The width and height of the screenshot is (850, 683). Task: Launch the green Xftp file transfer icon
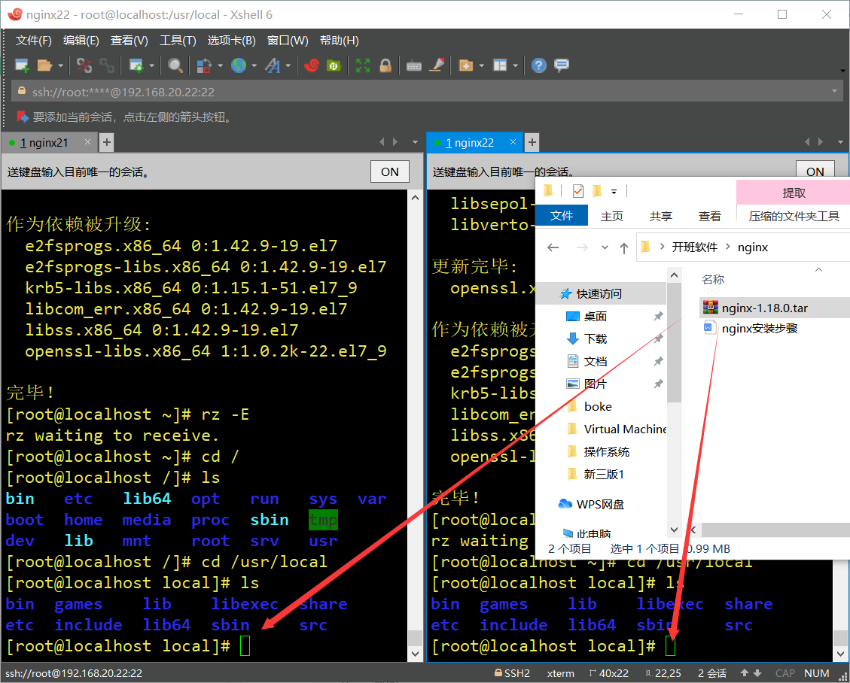[334, 65]
